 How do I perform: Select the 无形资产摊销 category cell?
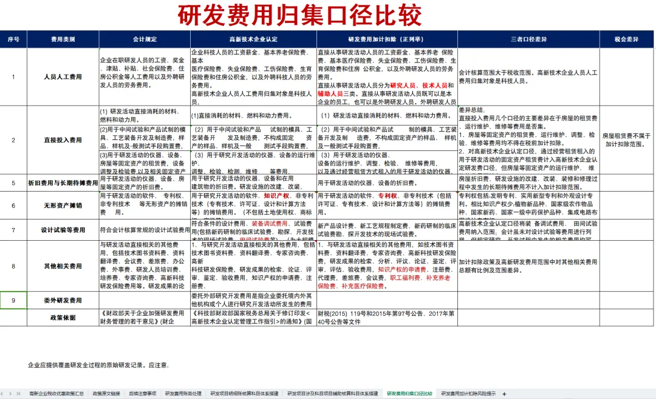(63, 206)
